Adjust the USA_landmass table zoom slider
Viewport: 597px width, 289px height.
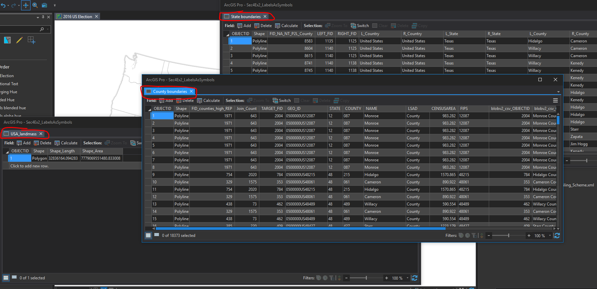point(366,278)
